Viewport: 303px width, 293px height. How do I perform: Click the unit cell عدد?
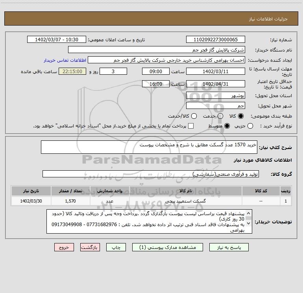(x=109, y=201)
